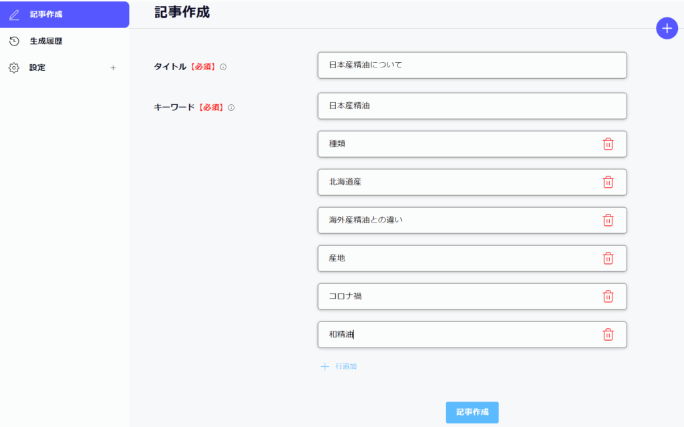Expand the 設定 menu with plus
The height and width of the screenshot is (427, 684).
click(x=113, y=67)
